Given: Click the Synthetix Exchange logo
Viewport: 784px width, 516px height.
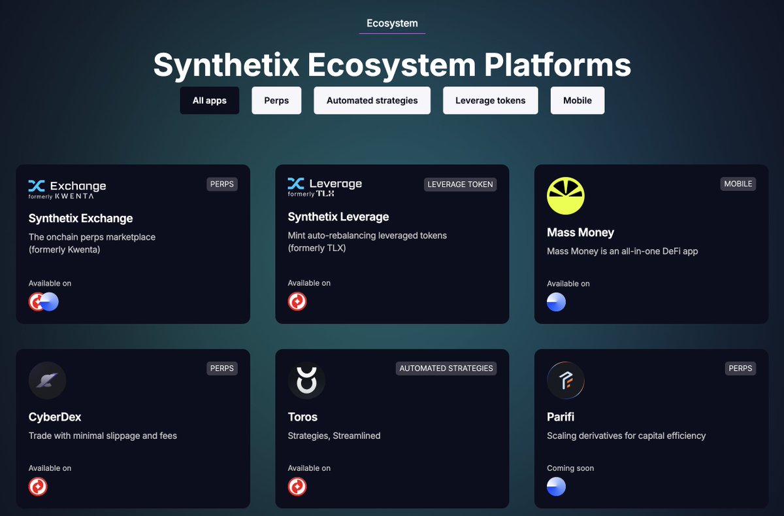Looking at the screenshot, I should click(x=67, y=189).
